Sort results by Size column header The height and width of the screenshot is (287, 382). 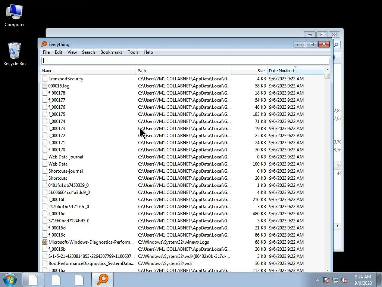pos(249,71)
